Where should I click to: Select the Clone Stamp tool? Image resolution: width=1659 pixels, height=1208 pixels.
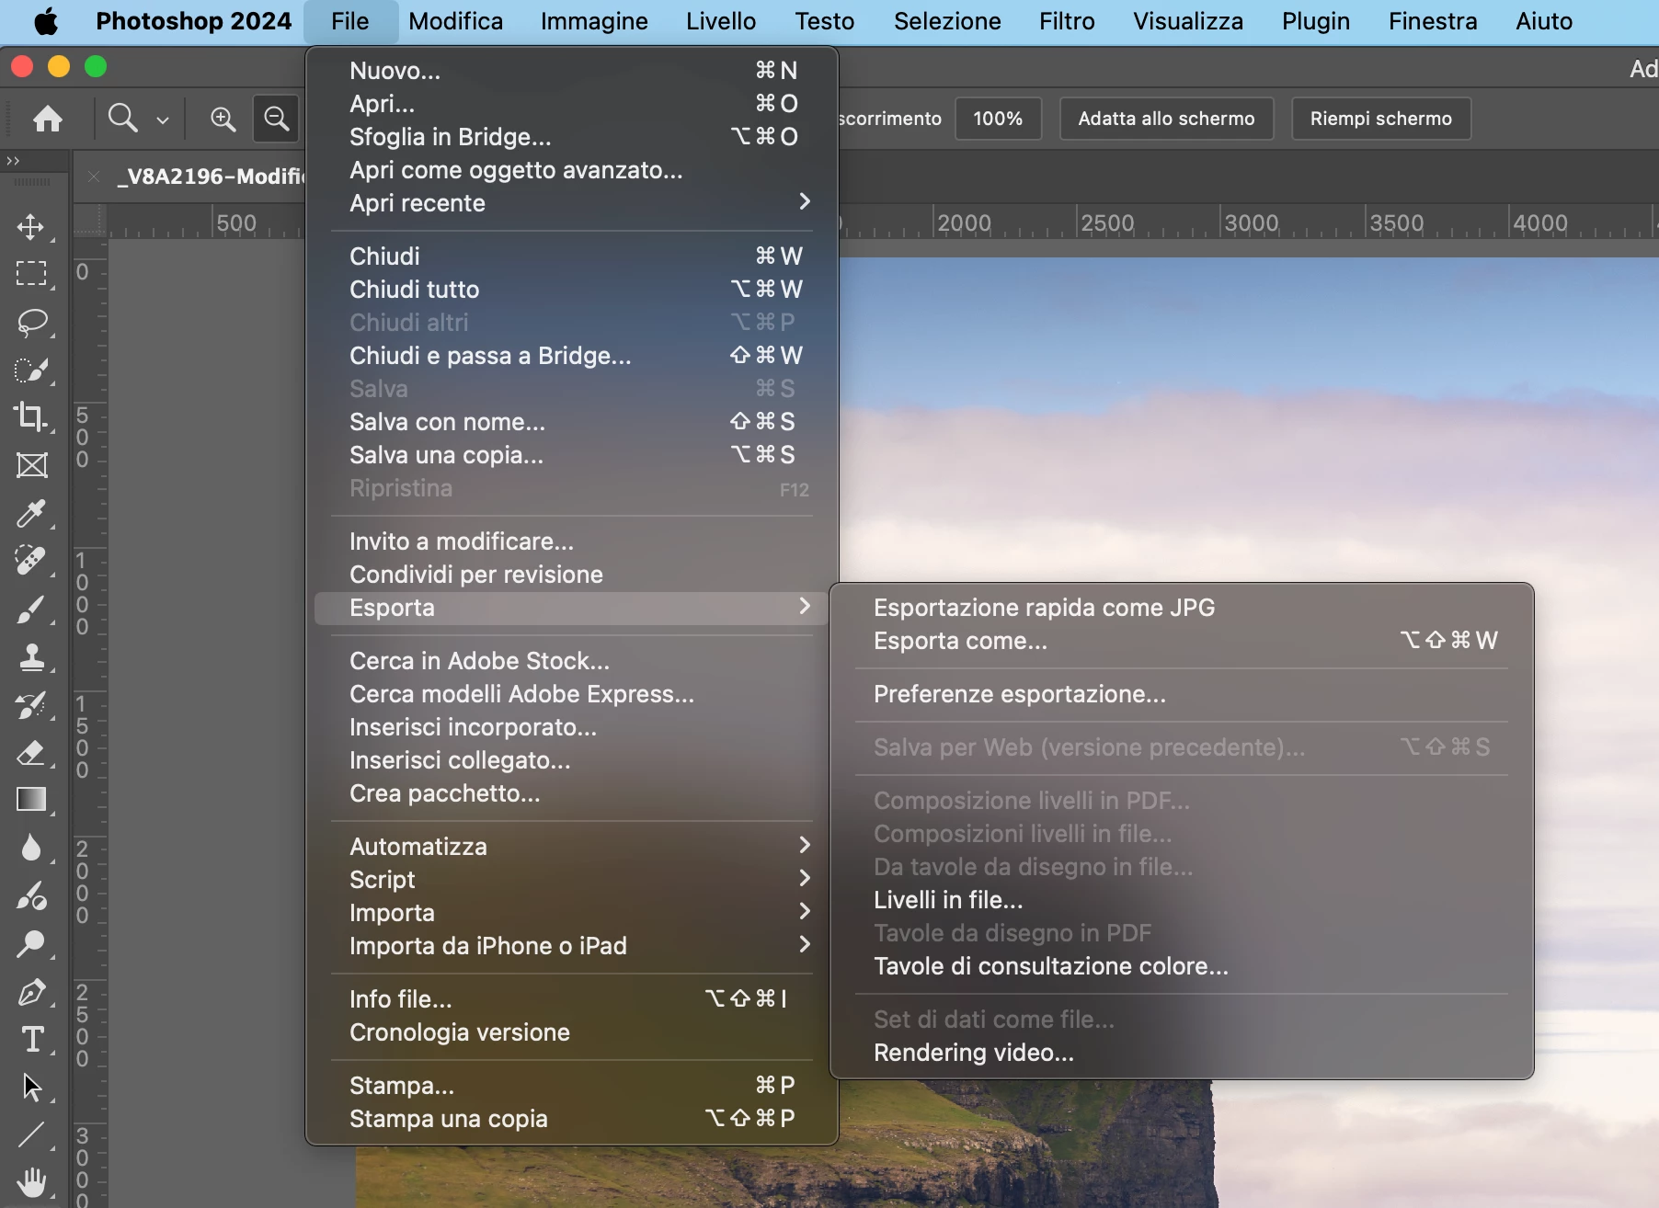tap(31, 656)
